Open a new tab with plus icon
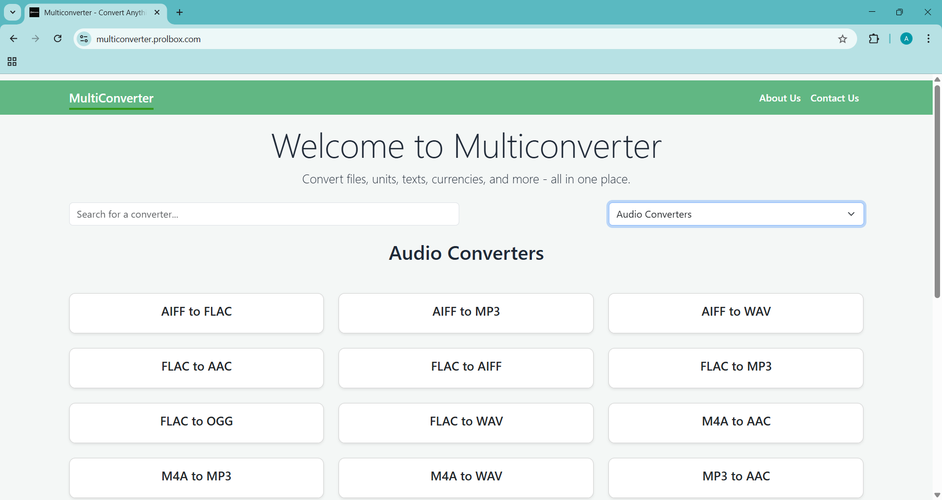 [180, 13]
